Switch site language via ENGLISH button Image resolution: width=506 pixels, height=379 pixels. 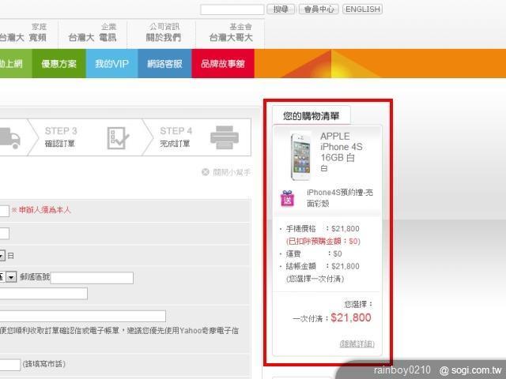point(362,9)
